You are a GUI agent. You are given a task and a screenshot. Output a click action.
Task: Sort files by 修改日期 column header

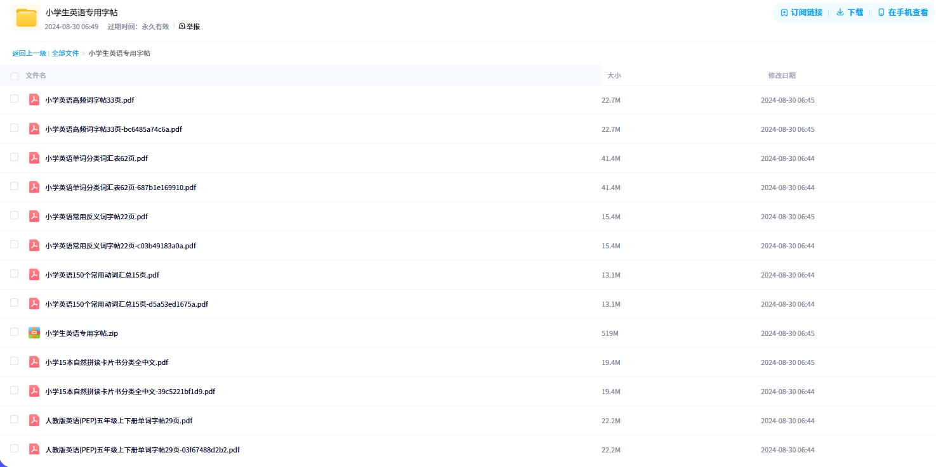pyautogui.click(x=781, y=75)
